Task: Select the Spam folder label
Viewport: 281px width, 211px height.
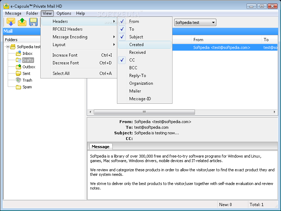Action: point(27,87)
